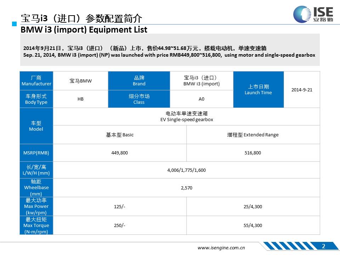The width and height of the screenshot is (340, 255).
Task: Click the Brand header cell
Action: pyautogui.click(x=139, y=81)
